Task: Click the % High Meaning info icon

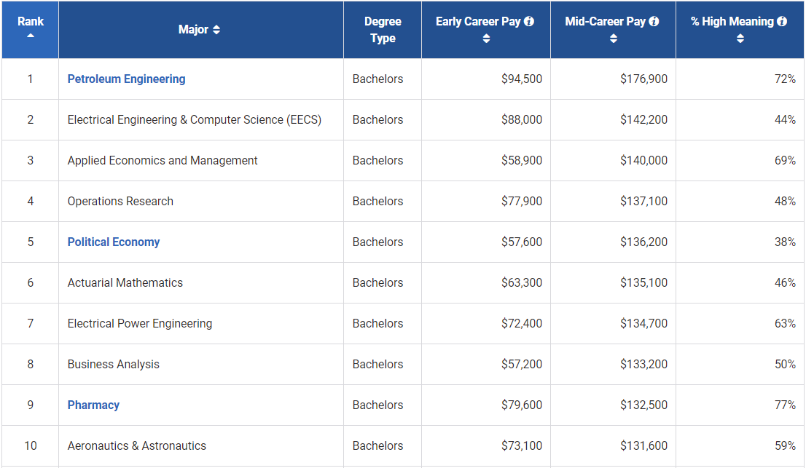Action: [x=782, y=22]
